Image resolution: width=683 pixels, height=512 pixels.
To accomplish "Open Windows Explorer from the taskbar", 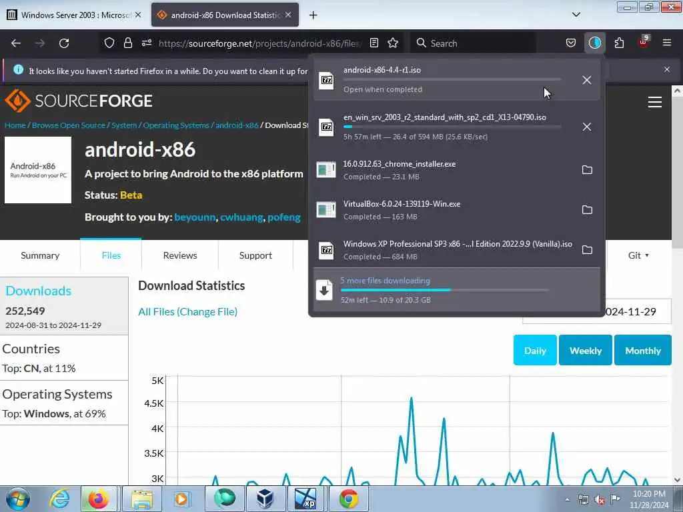I will 142,499.
